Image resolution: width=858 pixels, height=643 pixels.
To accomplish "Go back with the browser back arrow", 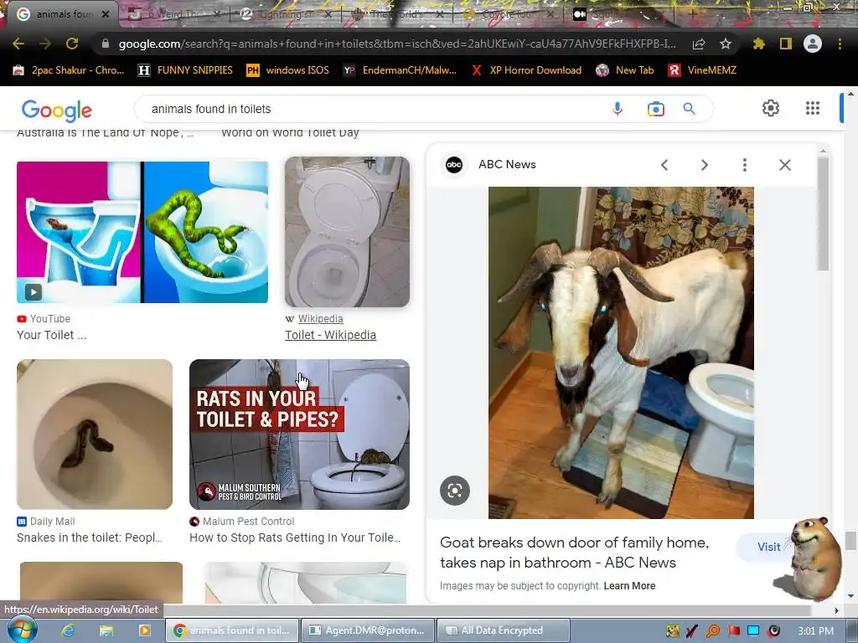I will 18,44.
